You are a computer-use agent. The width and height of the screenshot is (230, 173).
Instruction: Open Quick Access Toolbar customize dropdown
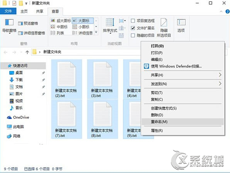(26, 3)
